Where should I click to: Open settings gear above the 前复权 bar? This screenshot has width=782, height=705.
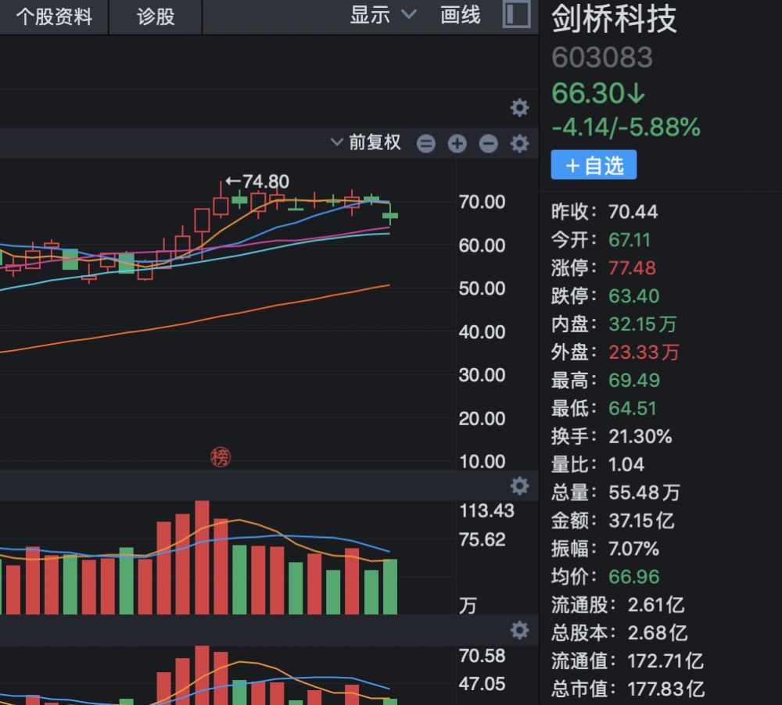click(519, 107)
